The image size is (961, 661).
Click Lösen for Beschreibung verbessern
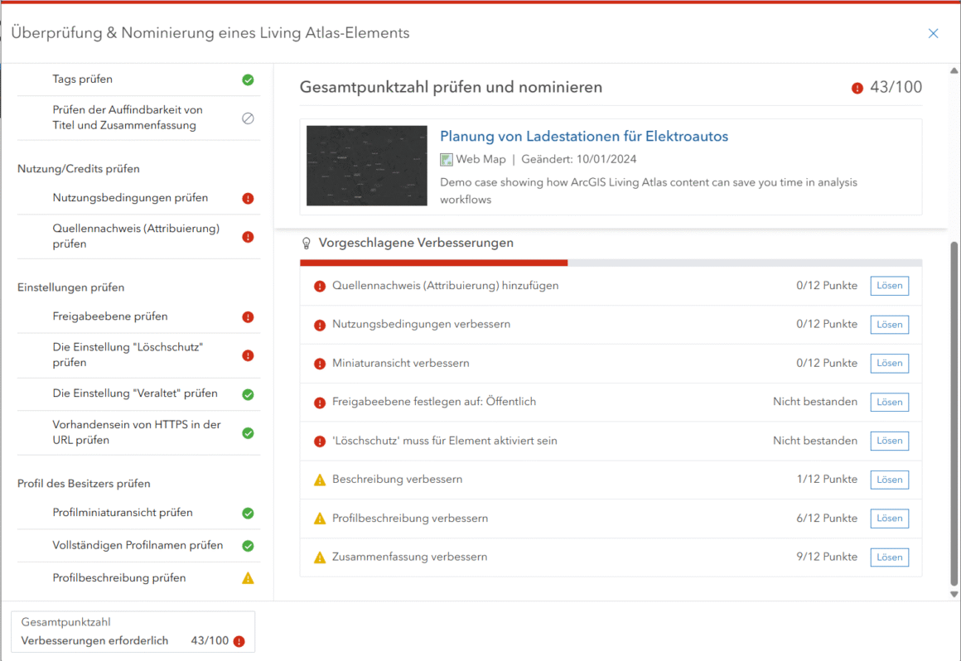point(889,480)
